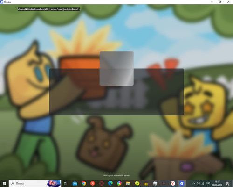
Task: Open the yellow bars taskbar app
Action: pos(146,183)
